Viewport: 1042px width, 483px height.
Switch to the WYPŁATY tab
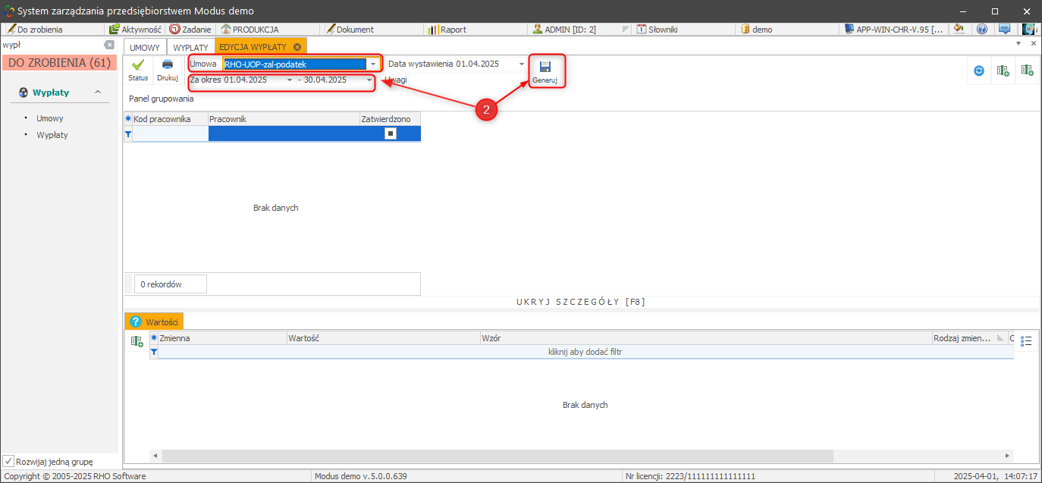[190, 47]
